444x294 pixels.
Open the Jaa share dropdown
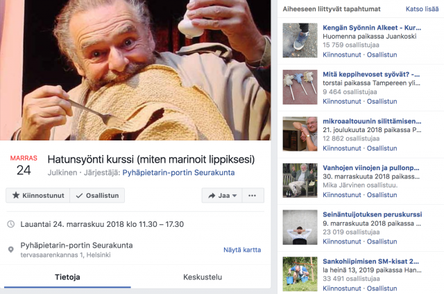(x=220, y=196)
